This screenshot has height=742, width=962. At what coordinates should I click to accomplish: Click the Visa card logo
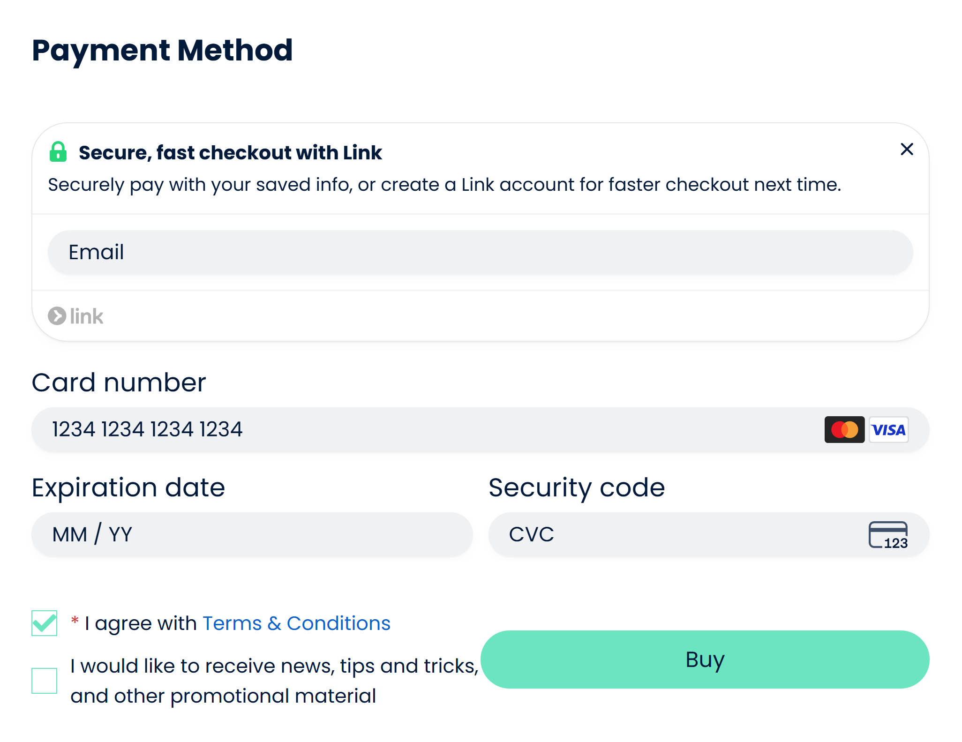[888, 429]
